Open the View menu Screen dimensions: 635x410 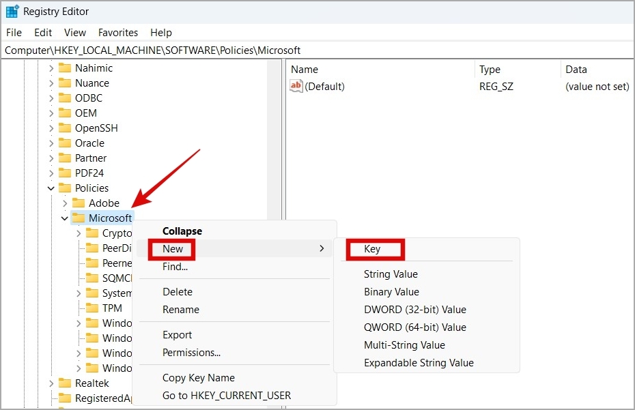[x=75, y=32]
